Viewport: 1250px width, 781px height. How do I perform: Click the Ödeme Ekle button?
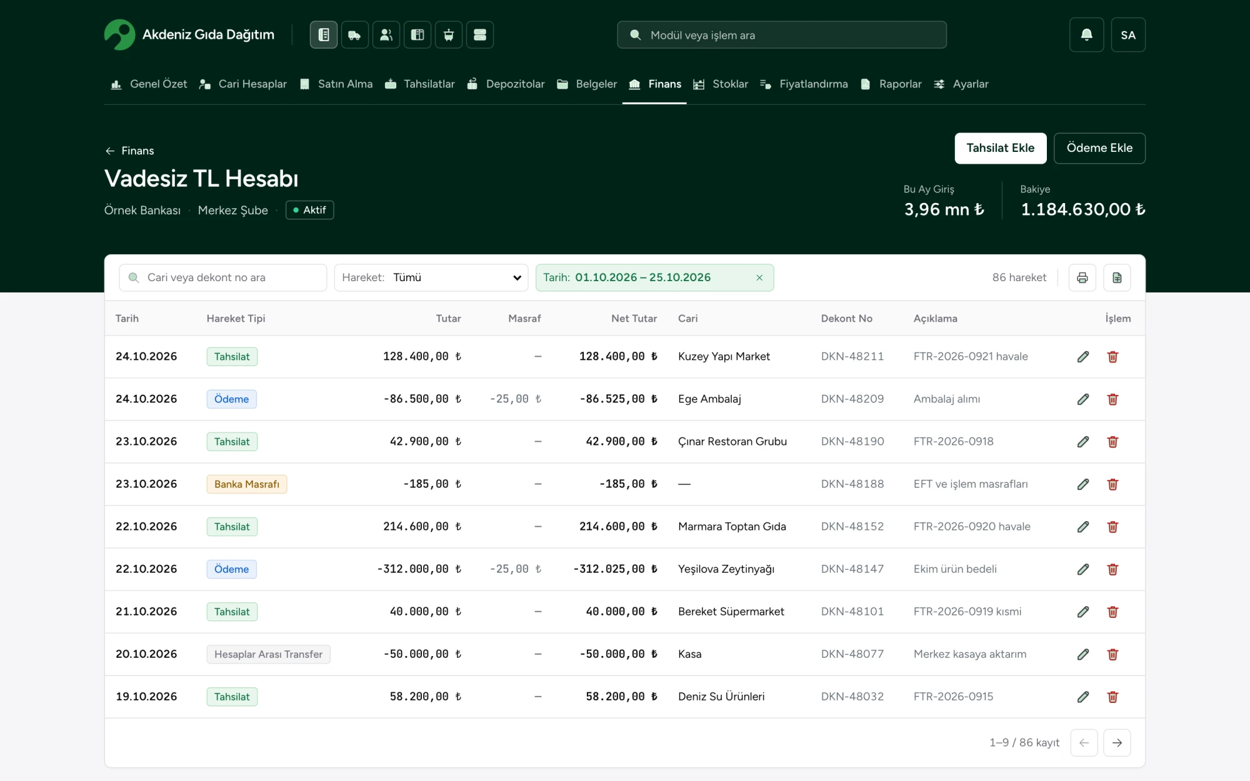1099,148
